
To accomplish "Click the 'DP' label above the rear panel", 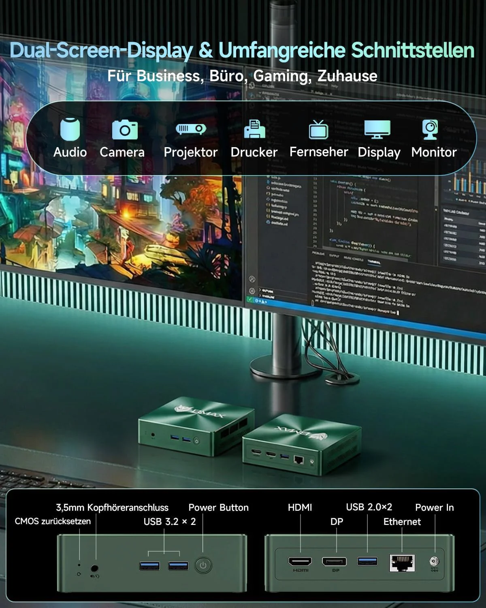I will [x=337, y=522].
